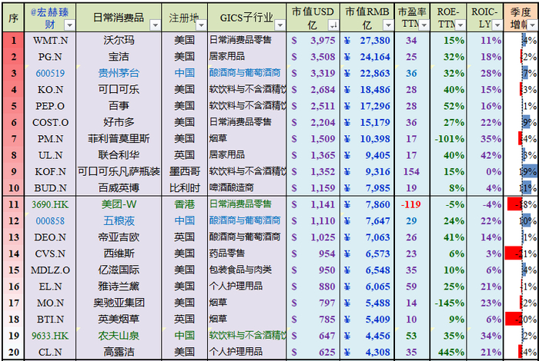This screenshot has height=361, width=539.
Task: Click the 沃尔玛 company name cell
Action: coord(119,41)
